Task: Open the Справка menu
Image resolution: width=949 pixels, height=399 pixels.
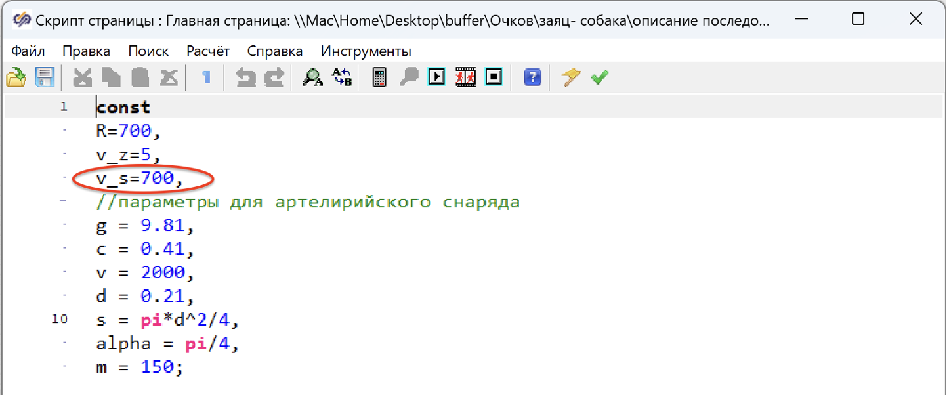Action: pyautogui.click(x=275, y=51)
